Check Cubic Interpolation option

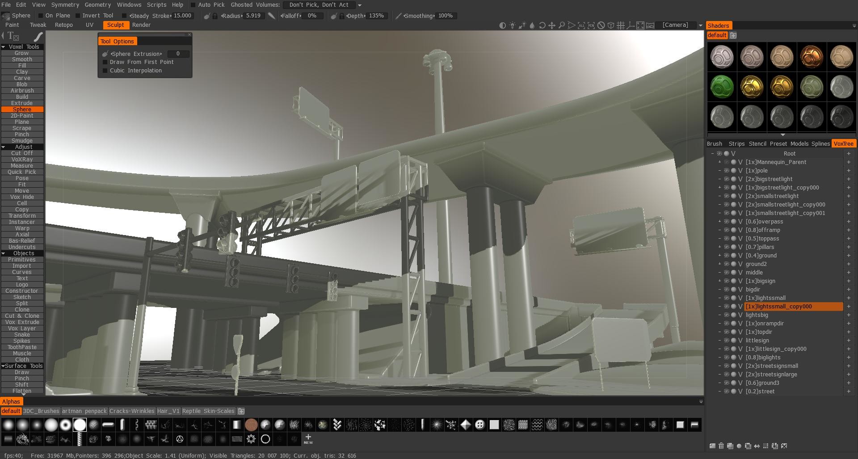click(105, 71)
